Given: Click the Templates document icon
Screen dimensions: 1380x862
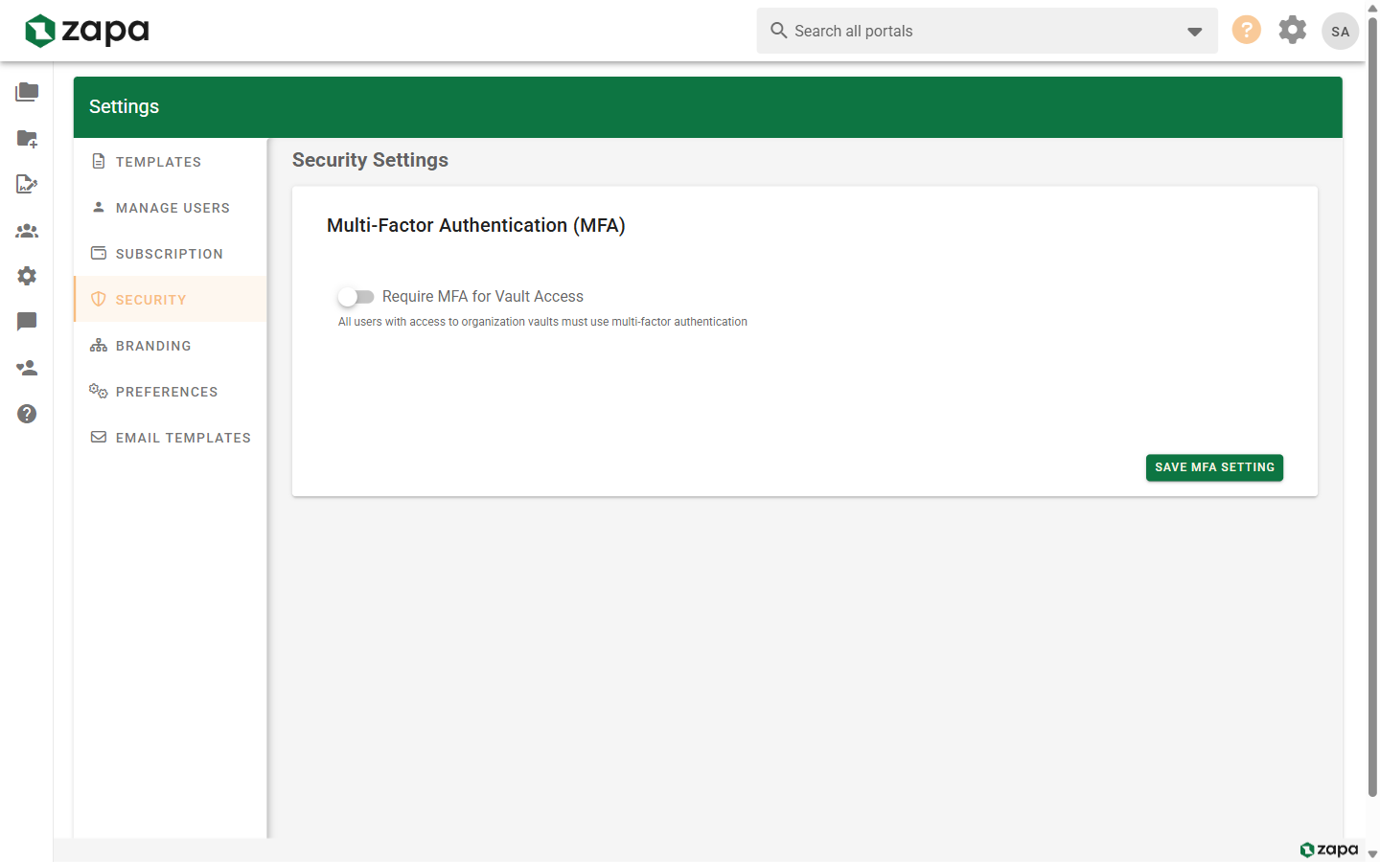Looking at the screenshot, I should (99, 161).
